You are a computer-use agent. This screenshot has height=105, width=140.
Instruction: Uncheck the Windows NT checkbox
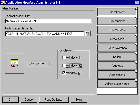(x=64, y=73)
